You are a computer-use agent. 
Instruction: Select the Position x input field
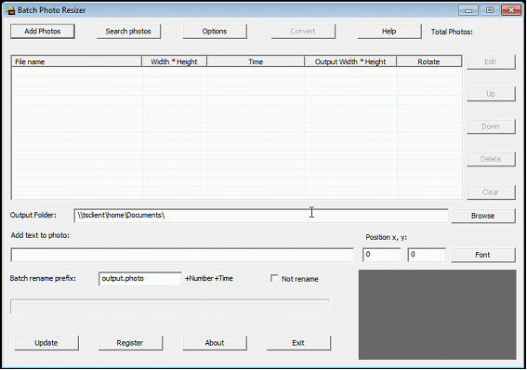(x=381, y=255)
